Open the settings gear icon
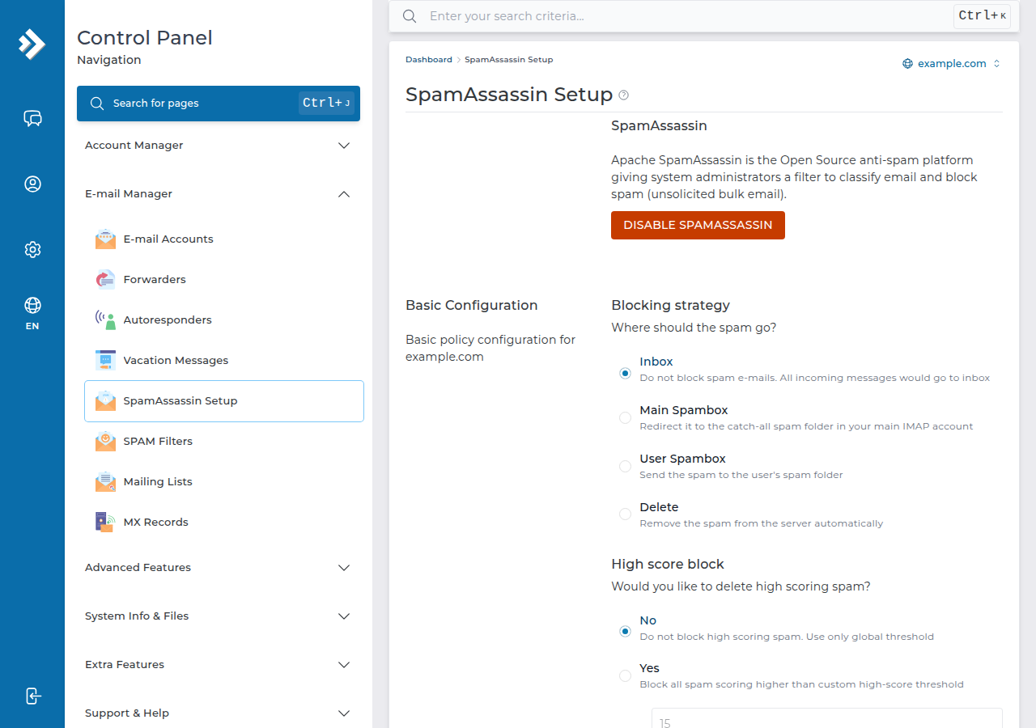Viewport: 1036px width, 728px height. pyautogui.click(x=32, y=249)
